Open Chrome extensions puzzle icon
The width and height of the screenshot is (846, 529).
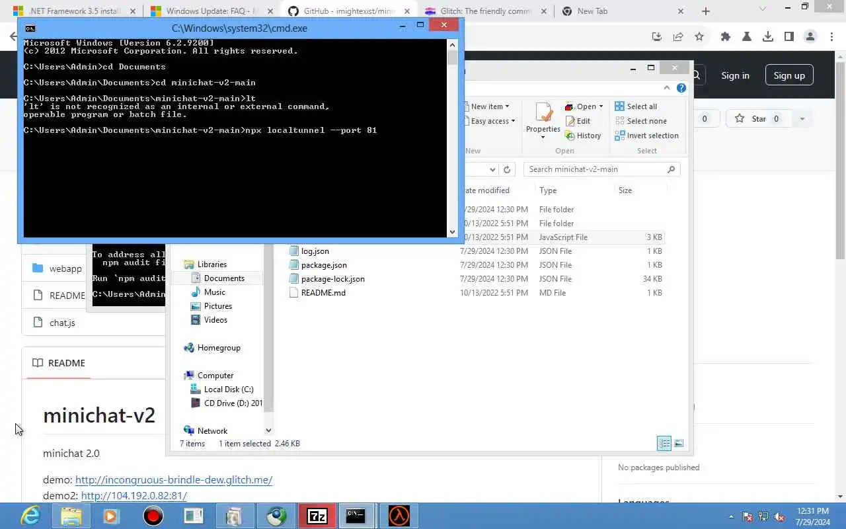coord(726,37)
